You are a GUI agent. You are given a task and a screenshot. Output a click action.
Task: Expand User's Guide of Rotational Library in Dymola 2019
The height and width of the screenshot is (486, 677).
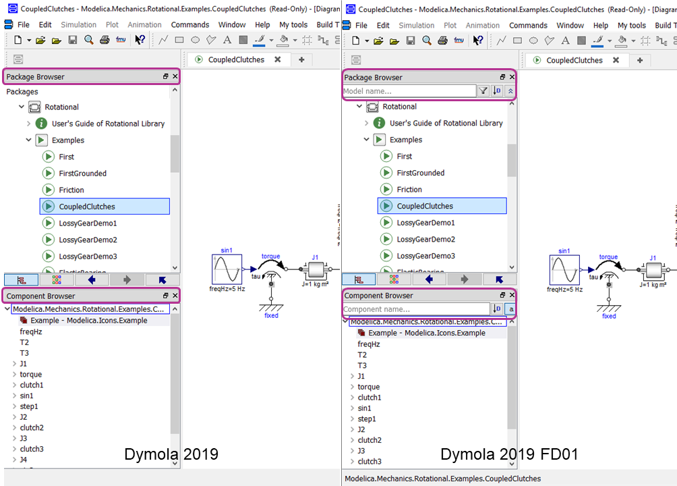tap(28, 124)
